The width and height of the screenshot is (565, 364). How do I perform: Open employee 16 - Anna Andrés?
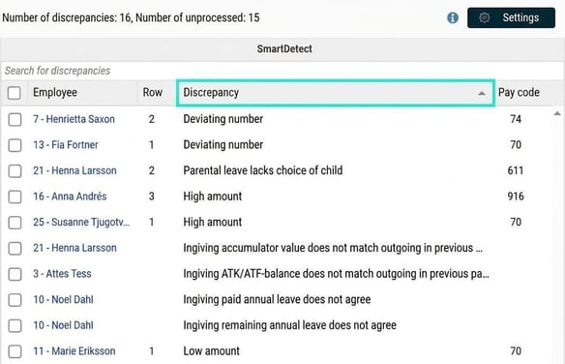[70, 197]
